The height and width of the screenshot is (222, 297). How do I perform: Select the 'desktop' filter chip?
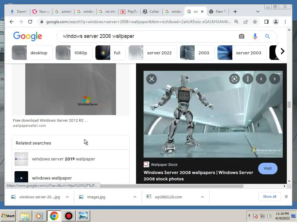pos(32,53)
